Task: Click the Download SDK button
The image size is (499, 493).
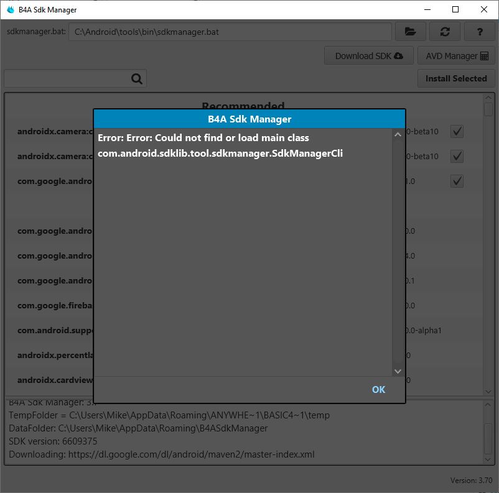Action: (369, 56)
